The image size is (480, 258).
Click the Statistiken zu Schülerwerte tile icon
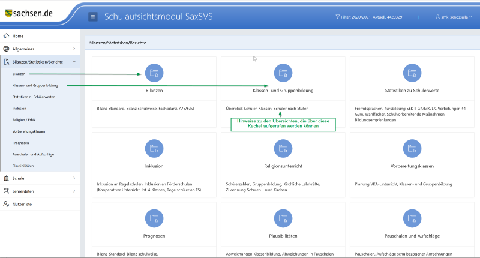412,73
